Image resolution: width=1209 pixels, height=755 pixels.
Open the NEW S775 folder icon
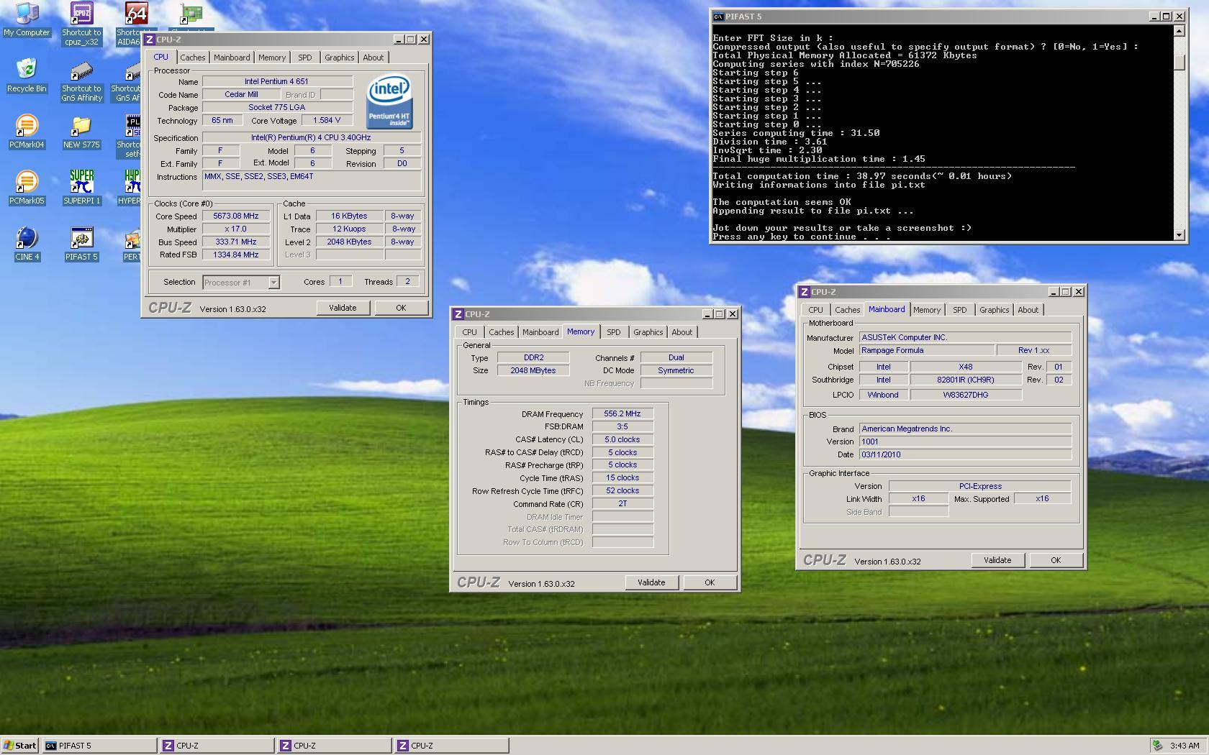click(x=81, y=132)
